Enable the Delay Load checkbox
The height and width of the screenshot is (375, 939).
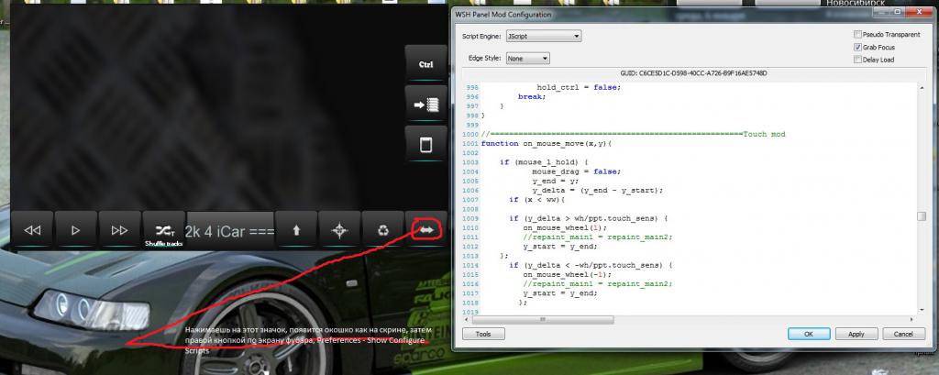[856, 60]
